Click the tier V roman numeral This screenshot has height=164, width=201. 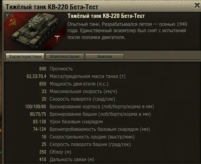click(x=7, y=15)
